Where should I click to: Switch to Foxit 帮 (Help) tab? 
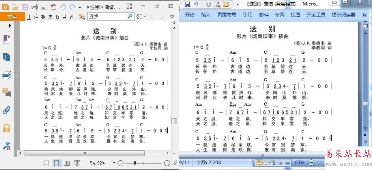72,17
